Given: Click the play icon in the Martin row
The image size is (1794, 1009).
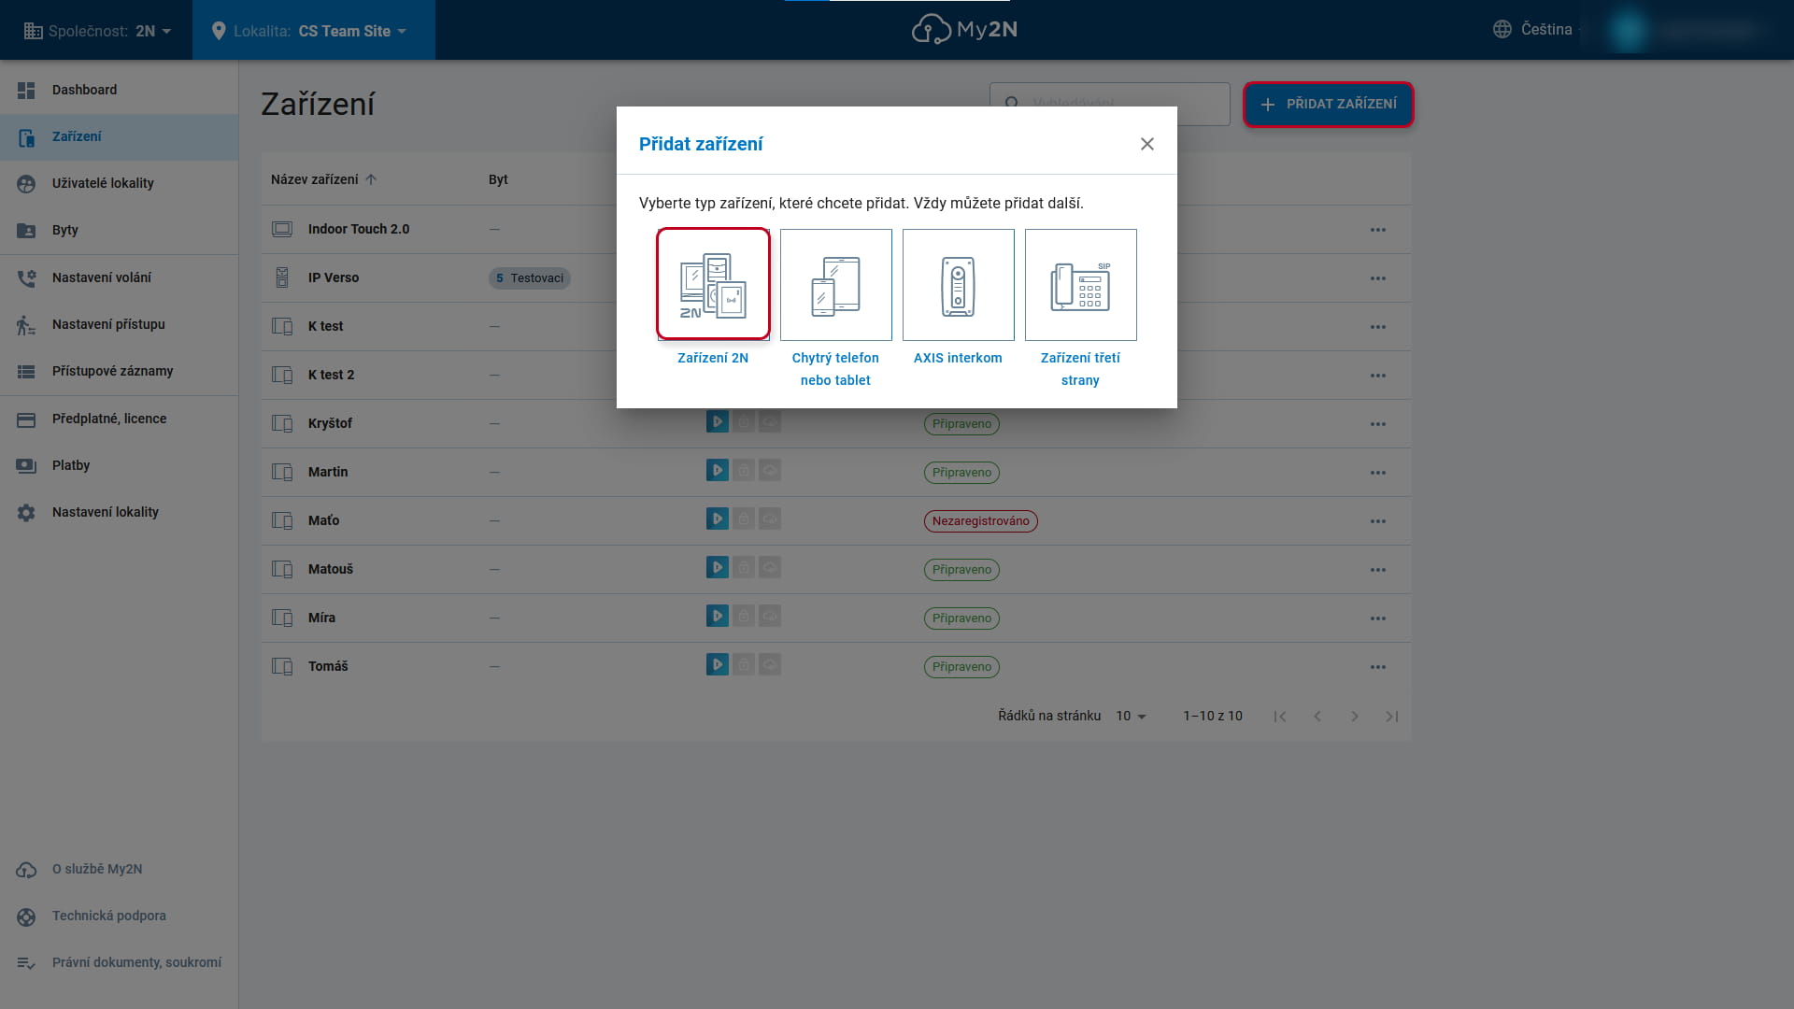Looking at the screenshot, I should coord(718,471).
